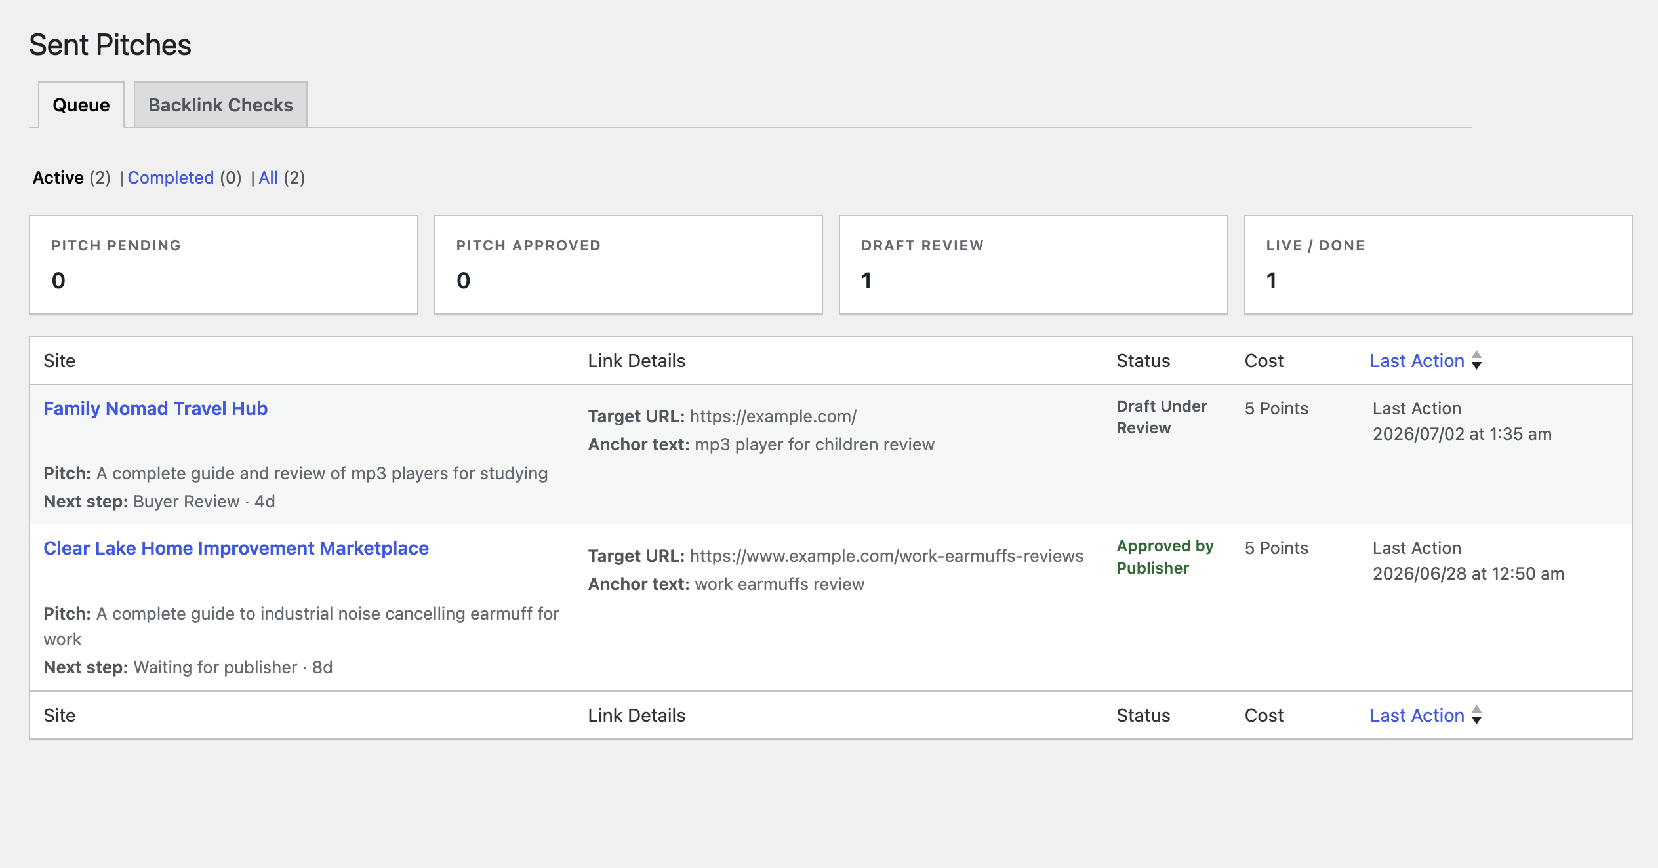Viewport: 1658px width, 868px height.
Task: Click the 5 Points cost for Family Nomad
Action: pyautogui.click(x=1276, y=408)
